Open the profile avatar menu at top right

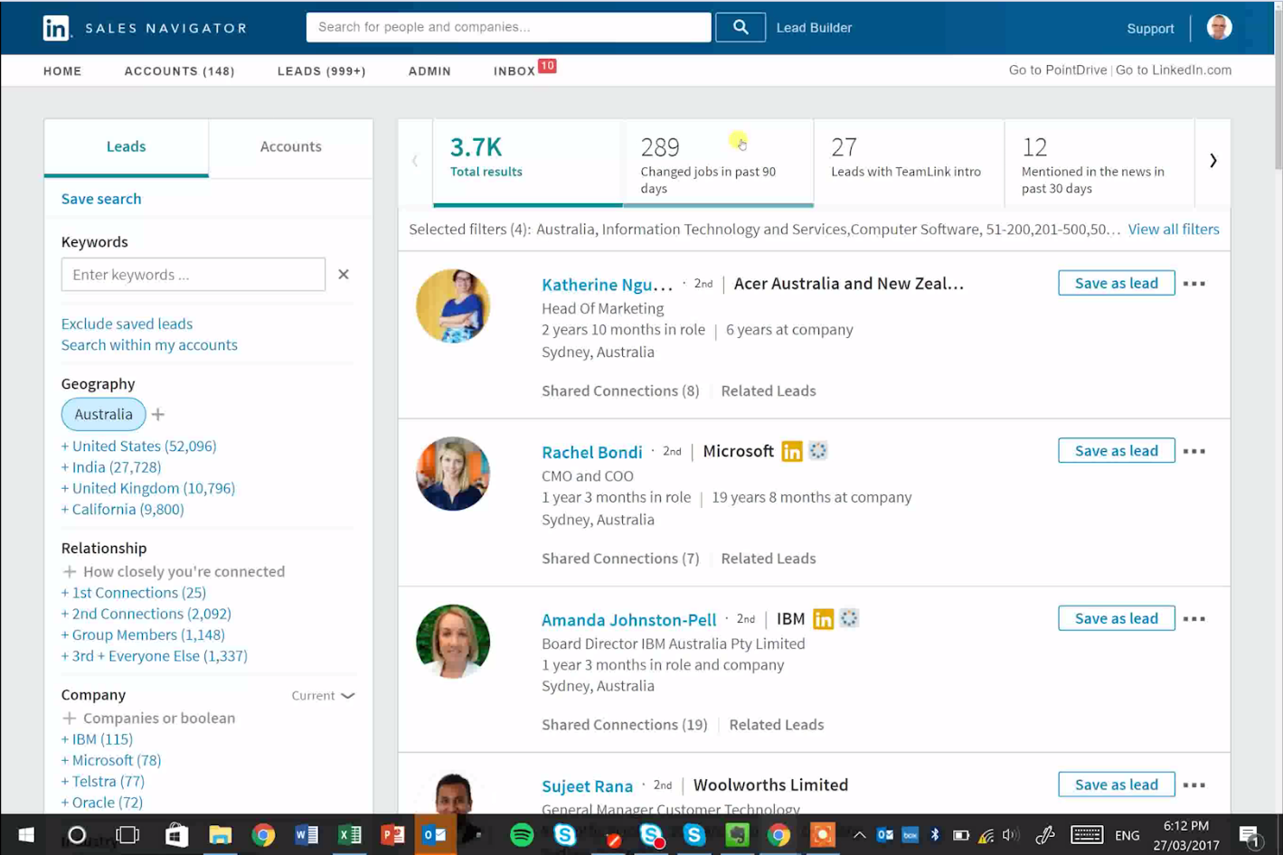coord(1219,28)
